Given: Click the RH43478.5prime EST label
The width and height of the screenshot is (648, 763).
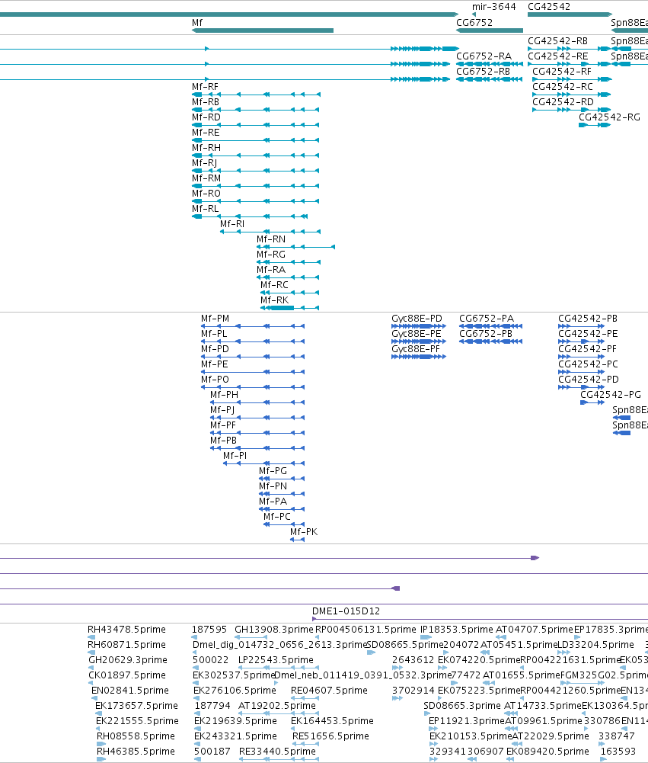Looking at the screenshot, I should (x=126, y=630).
